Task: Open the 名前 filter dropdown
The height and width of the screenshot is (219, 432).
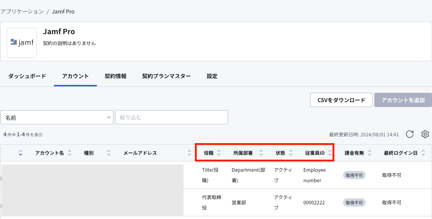Action: [x=57, y=117]
